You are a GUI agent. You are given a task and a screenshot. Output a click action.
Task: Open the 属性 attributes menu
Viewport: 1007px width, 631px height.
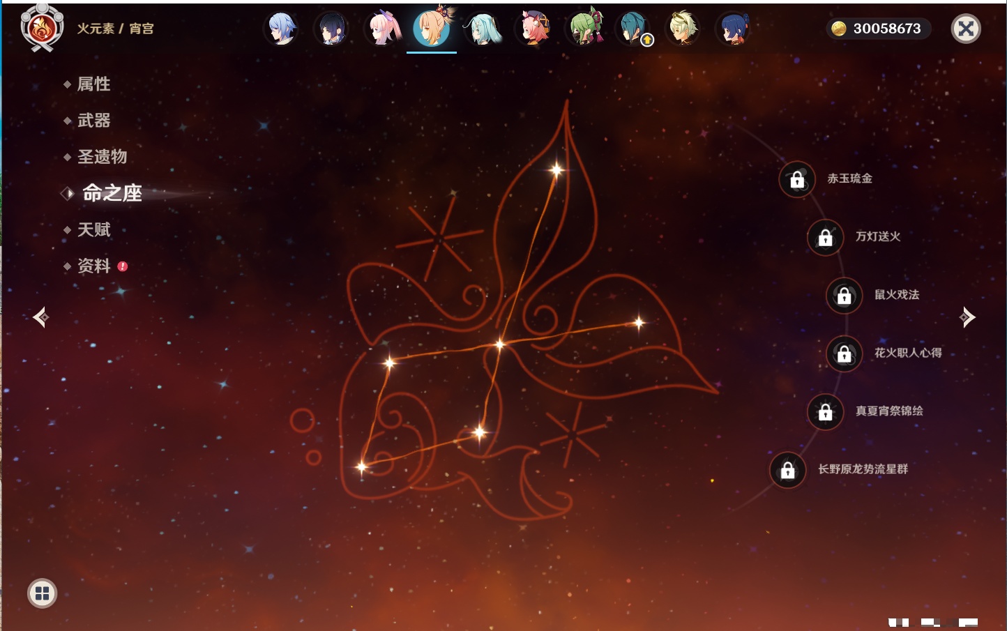pos(93,84)
